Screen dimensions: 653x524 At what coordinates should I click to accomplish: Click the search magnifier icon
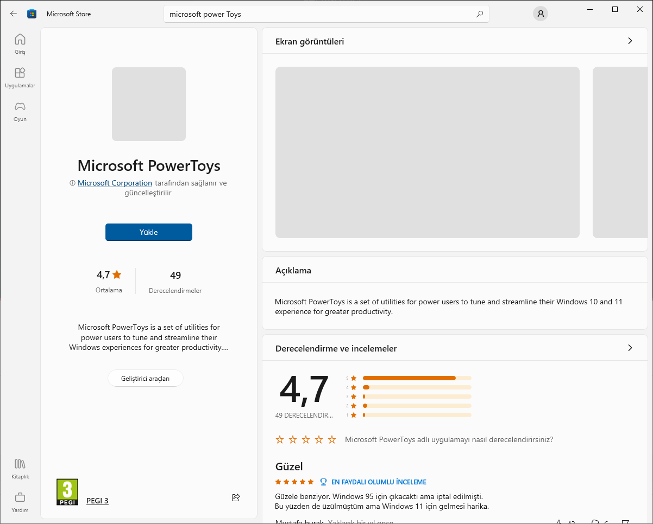point(480,14)
